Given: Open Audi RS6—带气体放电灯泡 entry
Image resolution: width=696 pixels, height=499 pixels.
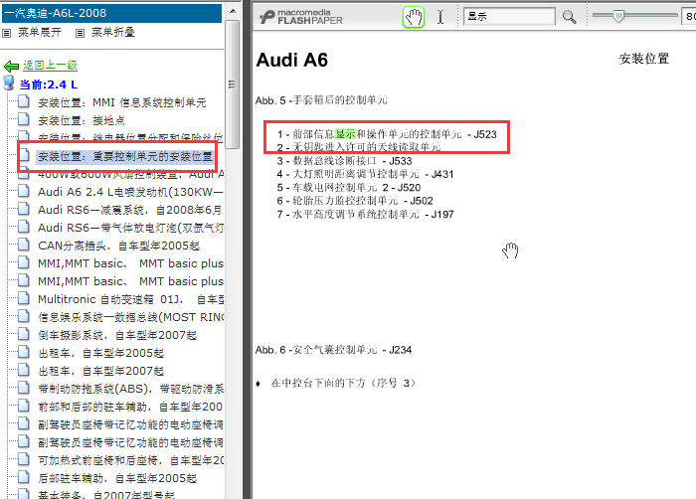Looking at the screenshot, I should 130,228.
